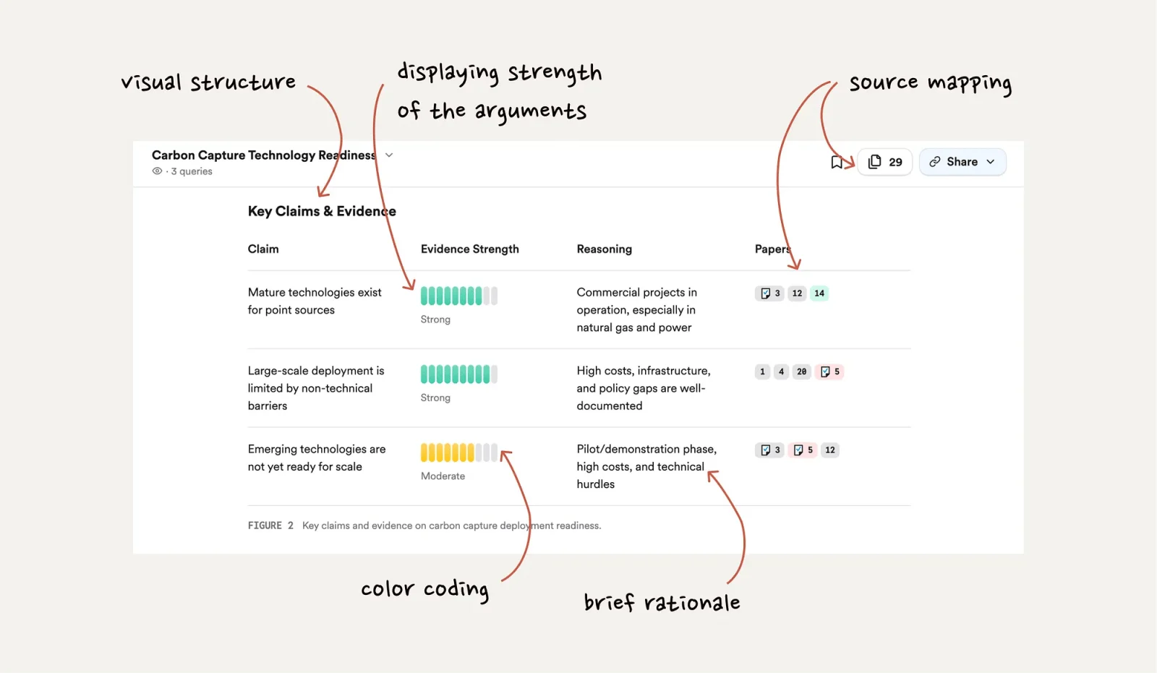Open pink paper 5 badge in Emerging technologies row
1157x673 pixels.
(802, 450)
